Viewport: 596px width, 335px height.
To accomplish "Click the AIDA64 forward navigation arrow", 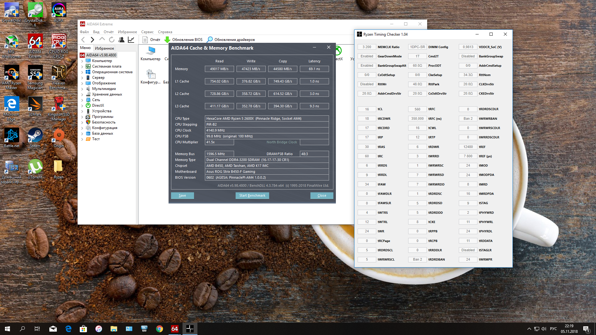I will tap(92, 40).
